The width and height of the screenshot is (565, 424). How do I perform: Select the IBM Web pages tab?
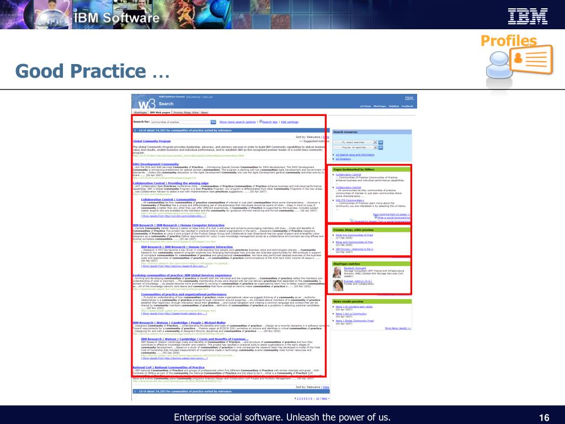tap(160, 113)
